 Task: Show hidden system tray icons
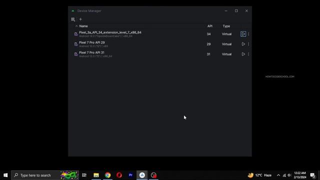(x=278, y=175)
